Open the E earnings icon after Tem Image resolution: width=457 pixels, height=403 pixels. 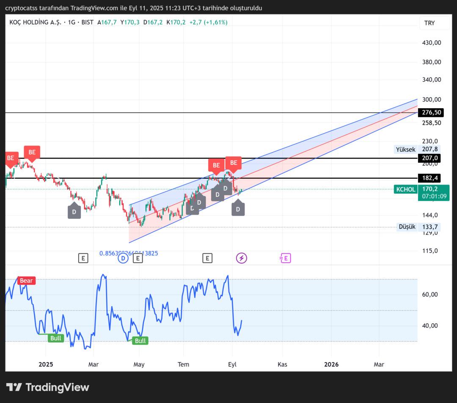coord(207,258)
